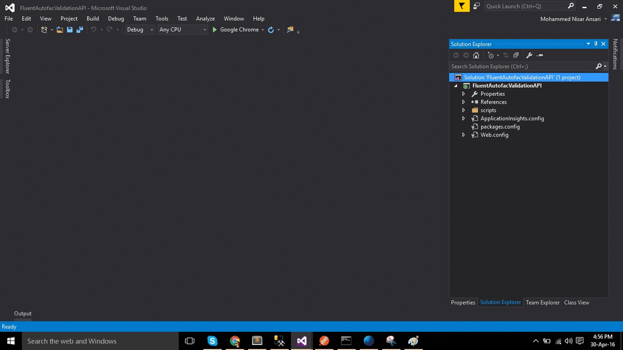The width and height of the screenshot is (623, 350).
Task: Open Google Chrome from the taskbar
Action: 235,341
